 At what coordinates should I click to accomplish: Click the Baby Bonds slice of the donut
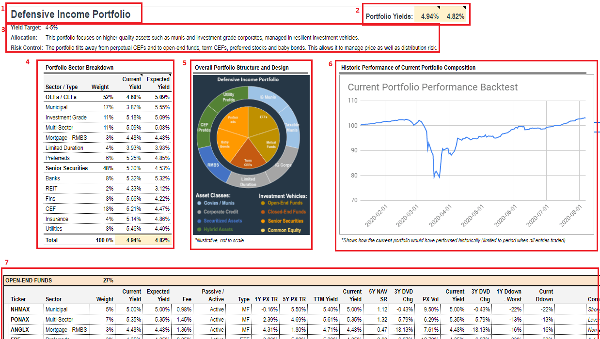point(225,143)
